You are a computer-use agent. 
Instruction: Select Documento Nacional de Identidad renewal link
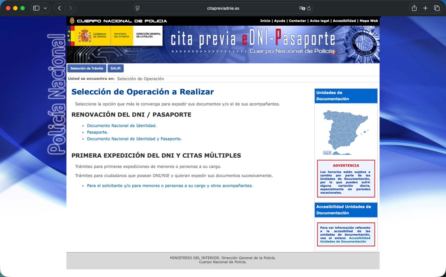coord(122,126)
